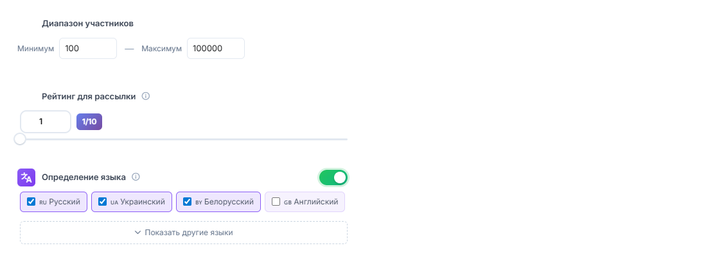Click info icon next to Рейтинг для рассылки
This screenshot has width=726, height=264.
tap(146, 96)
